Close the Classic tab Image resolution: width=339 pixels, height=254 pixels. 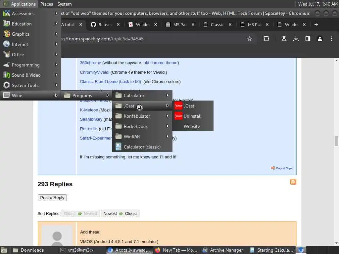click(230, 24)
